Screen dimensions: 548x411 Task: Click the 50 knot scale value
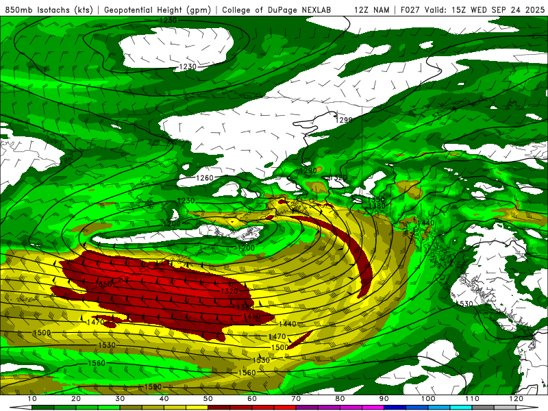coord(208,399)
